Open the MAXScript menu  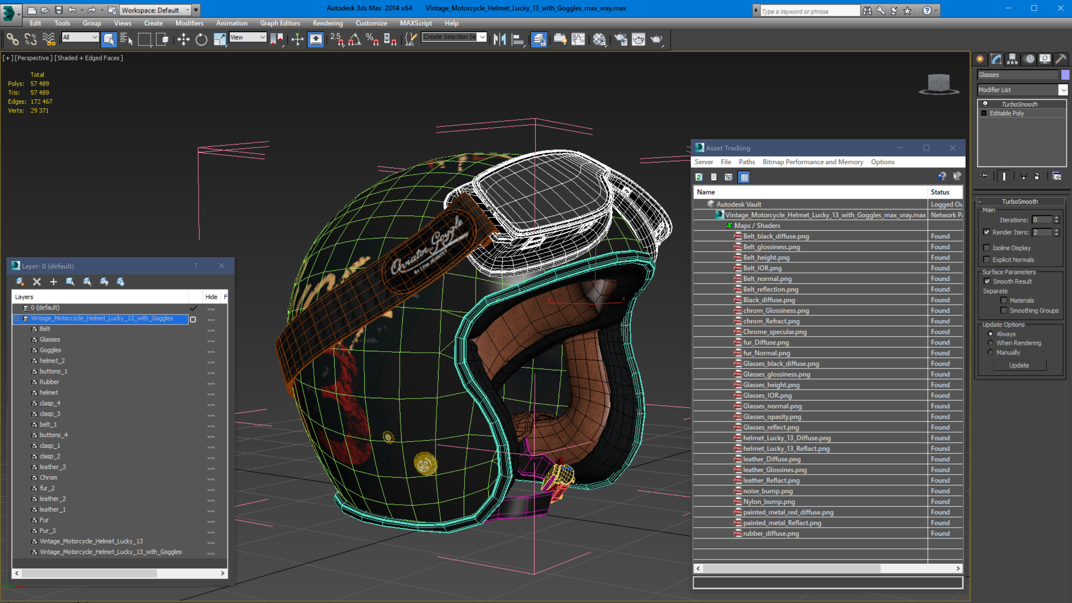pyautogui.click(x=416, y=23)
